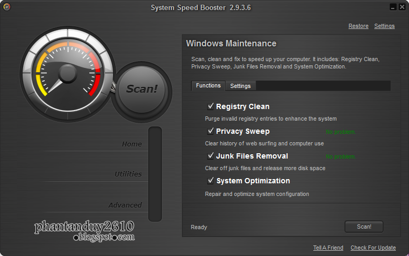Open the Advanced section

point(125,205)
